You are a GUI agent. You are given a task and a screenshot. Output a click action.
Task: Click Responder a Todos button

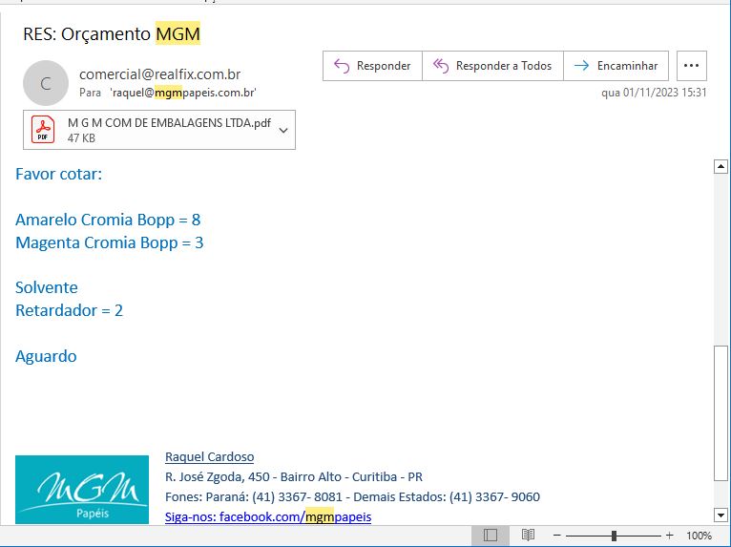click(492, 66)
